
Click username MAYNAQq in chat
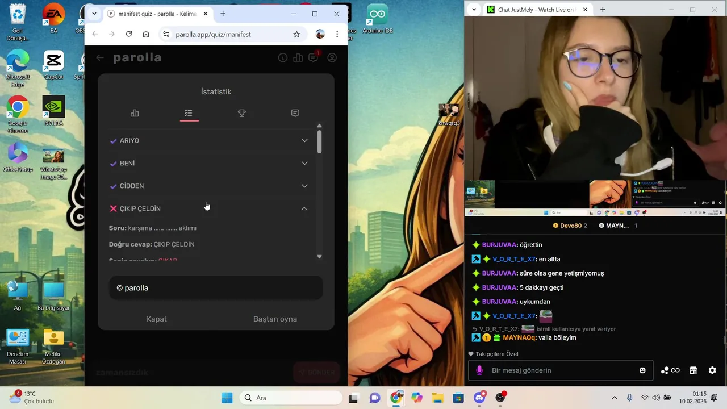click(x=520, y=337)
